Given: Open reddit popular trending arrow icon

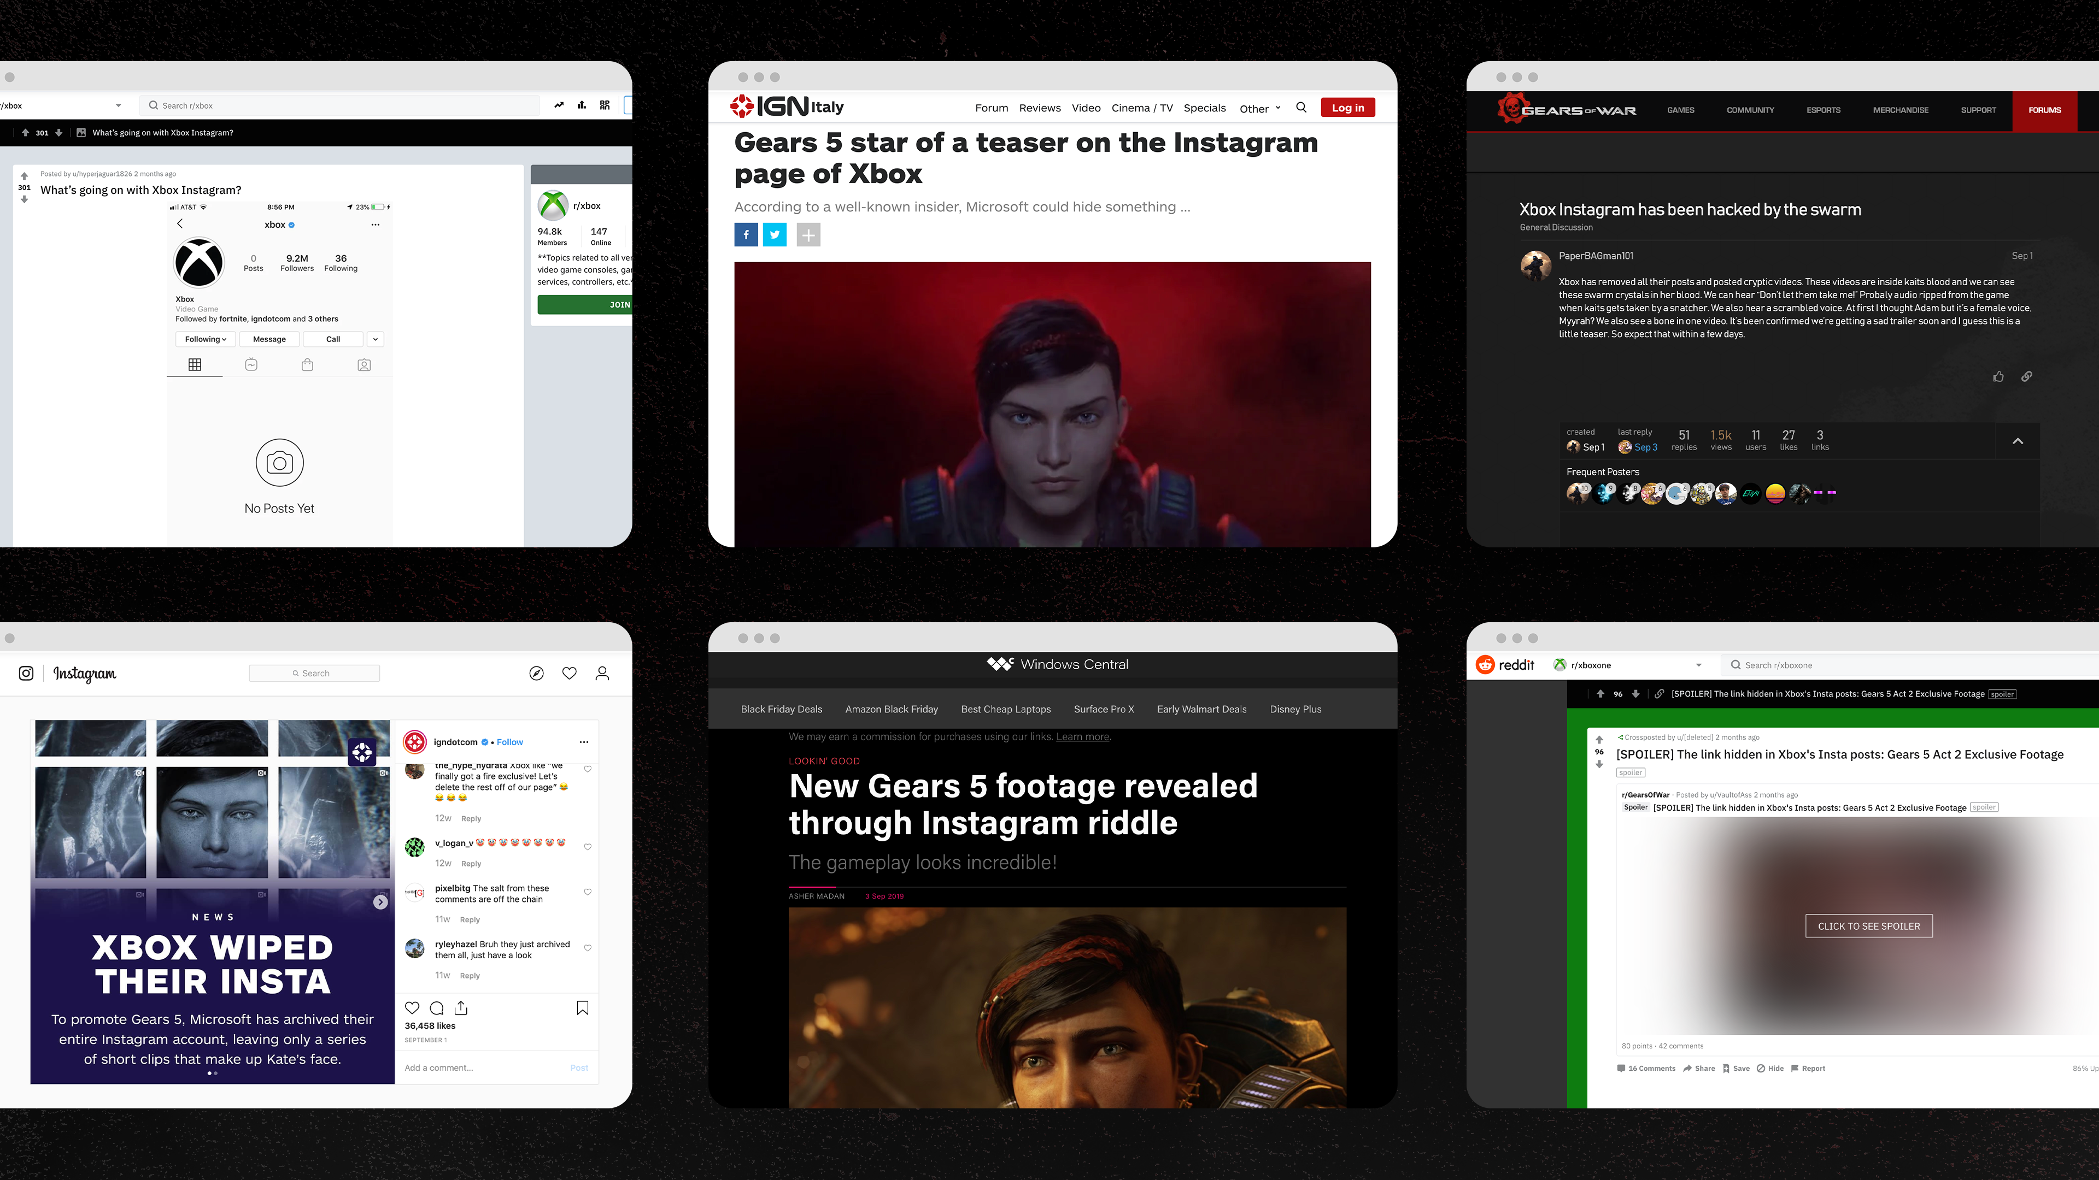Looking at the screenshot, I should point(559,105).
